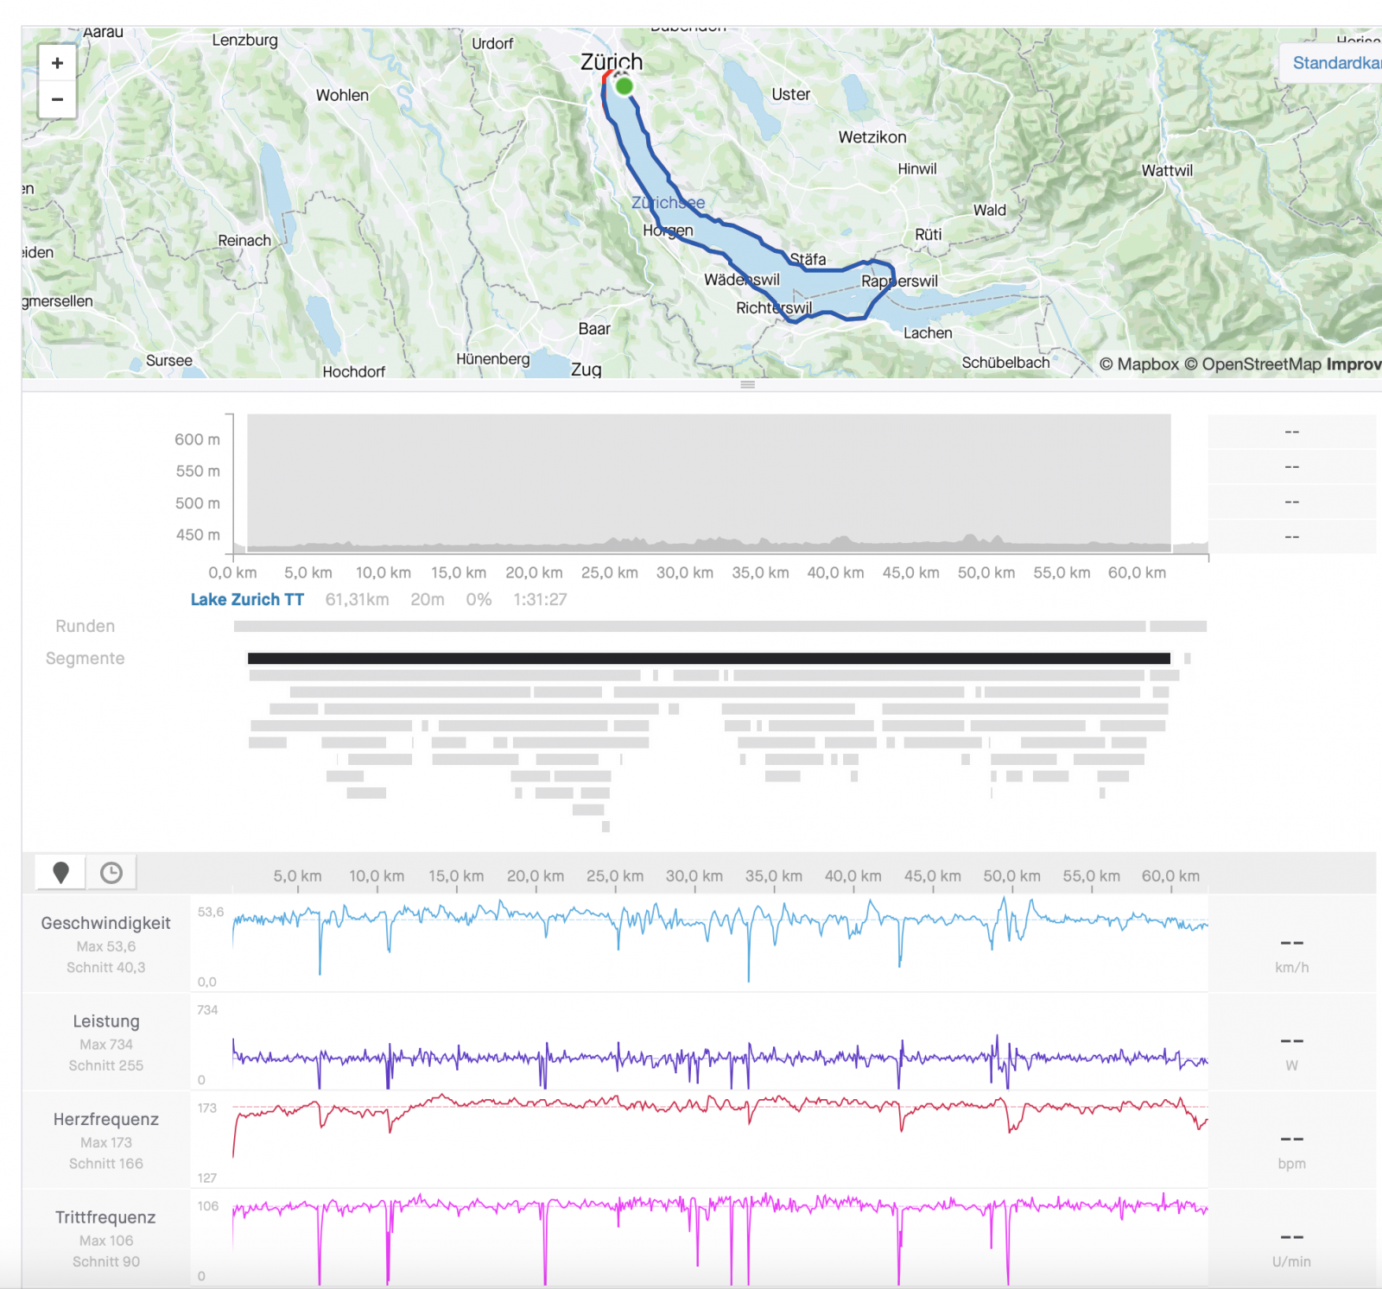Switch chart axis to distance pin icon
Viewport: 1382px width, 1289px height.
tap(60, 873)
